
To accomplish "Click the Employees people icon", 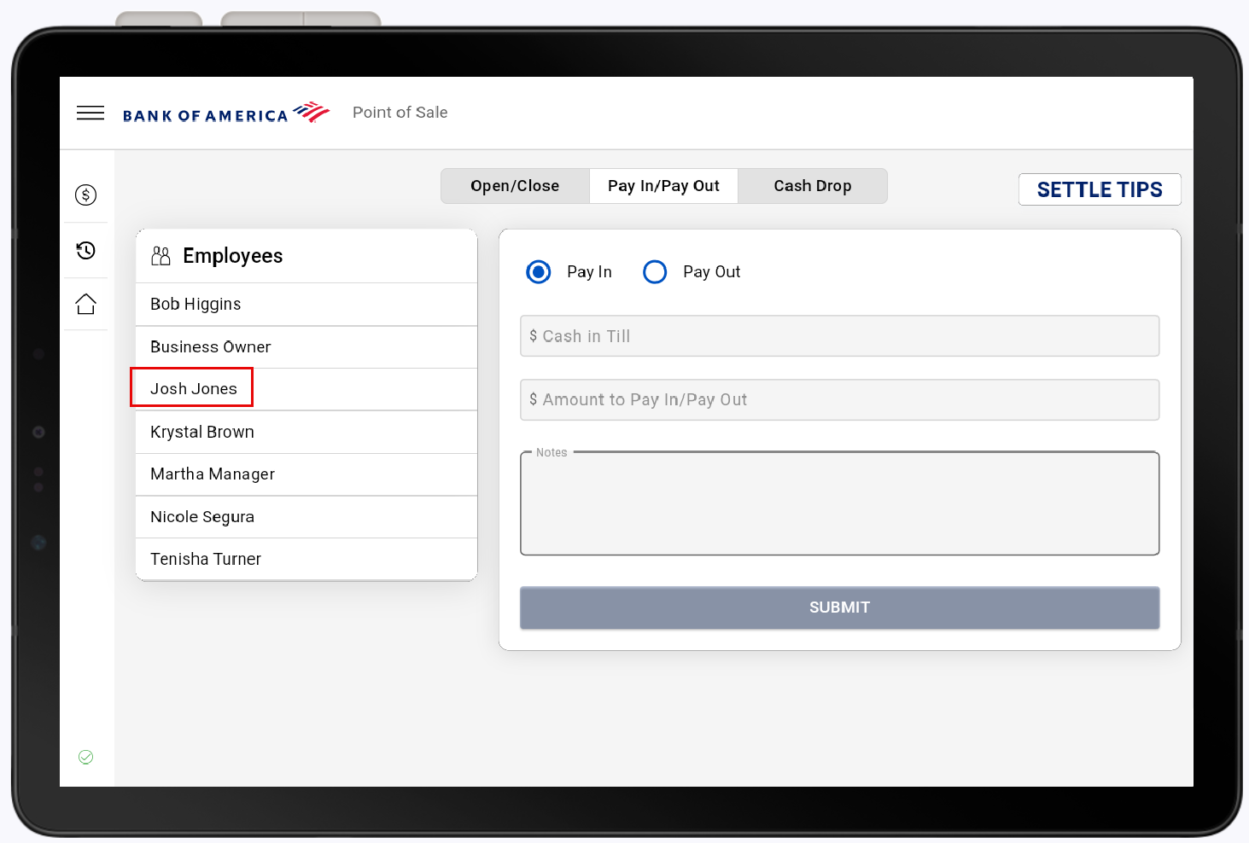I will tap(161, 255).
